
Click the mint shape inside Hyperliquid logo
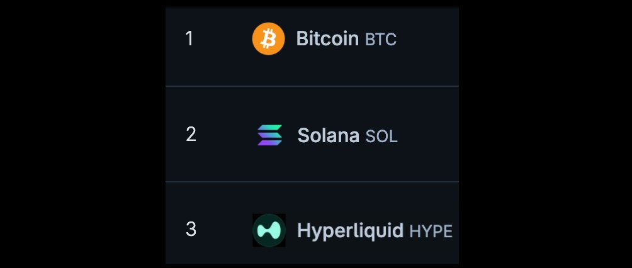pos(269,230)
